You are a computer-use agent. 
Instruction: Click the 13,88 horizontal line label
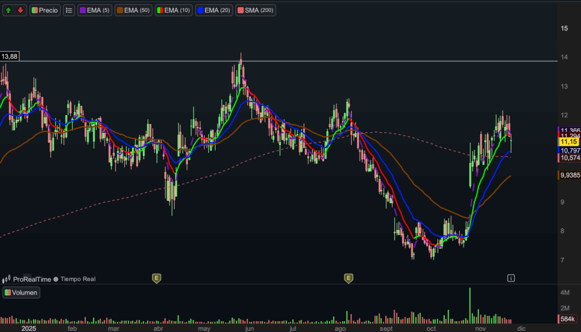tap(10, 57)
